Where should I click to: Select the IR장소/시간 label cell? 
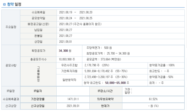[x=106, y=91]
